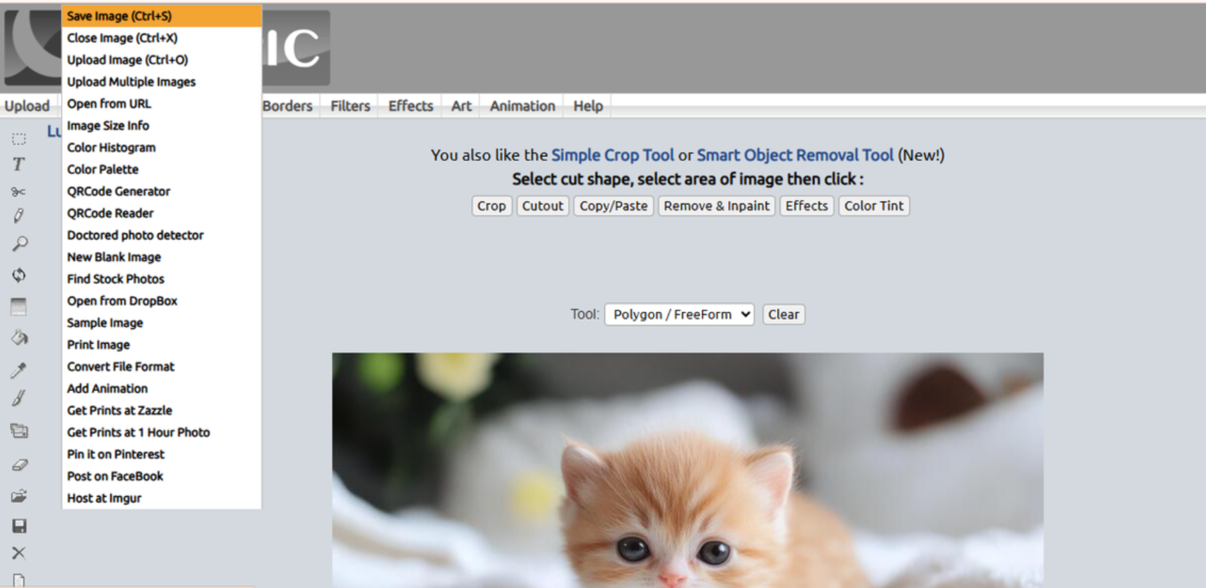Image resolution: width=1206 pixels, height=588 pixels.
Task: Click the Remove & Inpaint button
Action: click(717, 206)
